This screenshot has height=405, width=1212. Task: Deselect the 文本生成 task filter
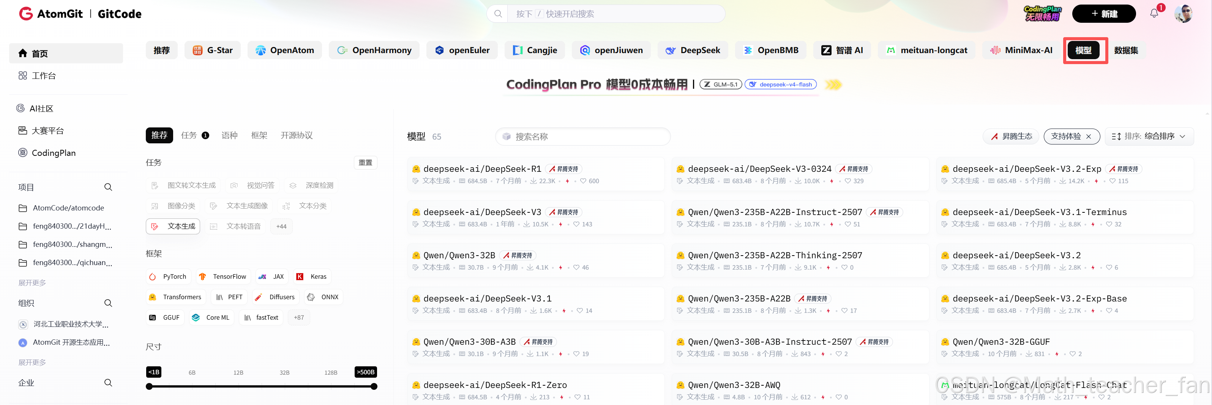(173, 226)
